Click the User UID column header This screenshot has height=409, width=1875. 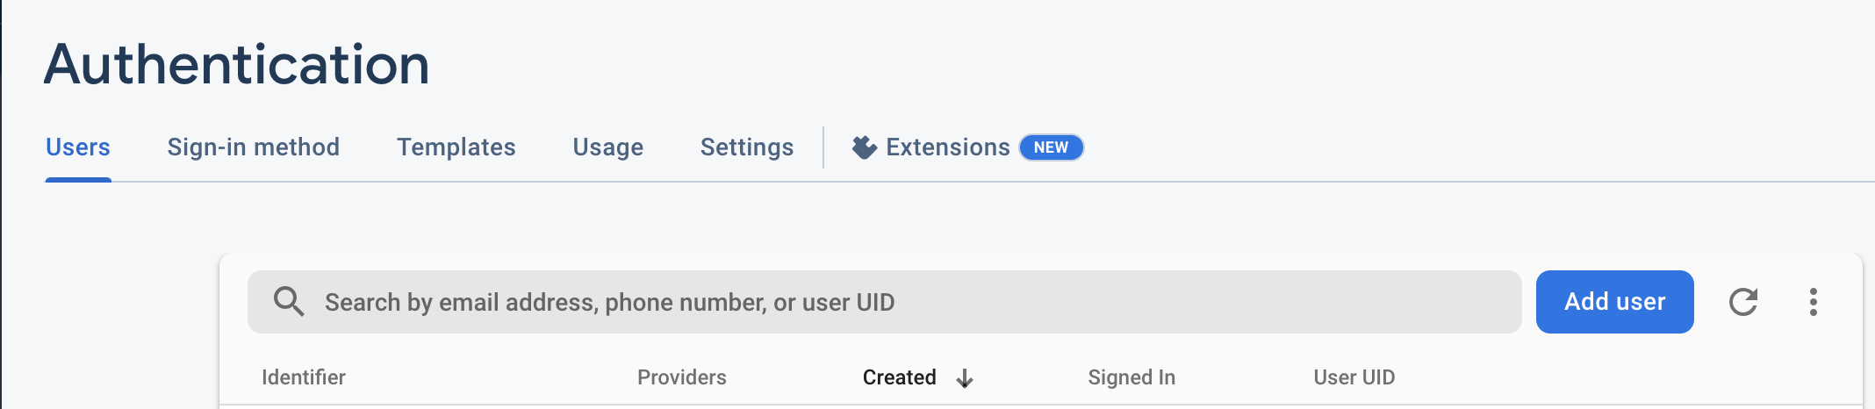(1354, 377)
